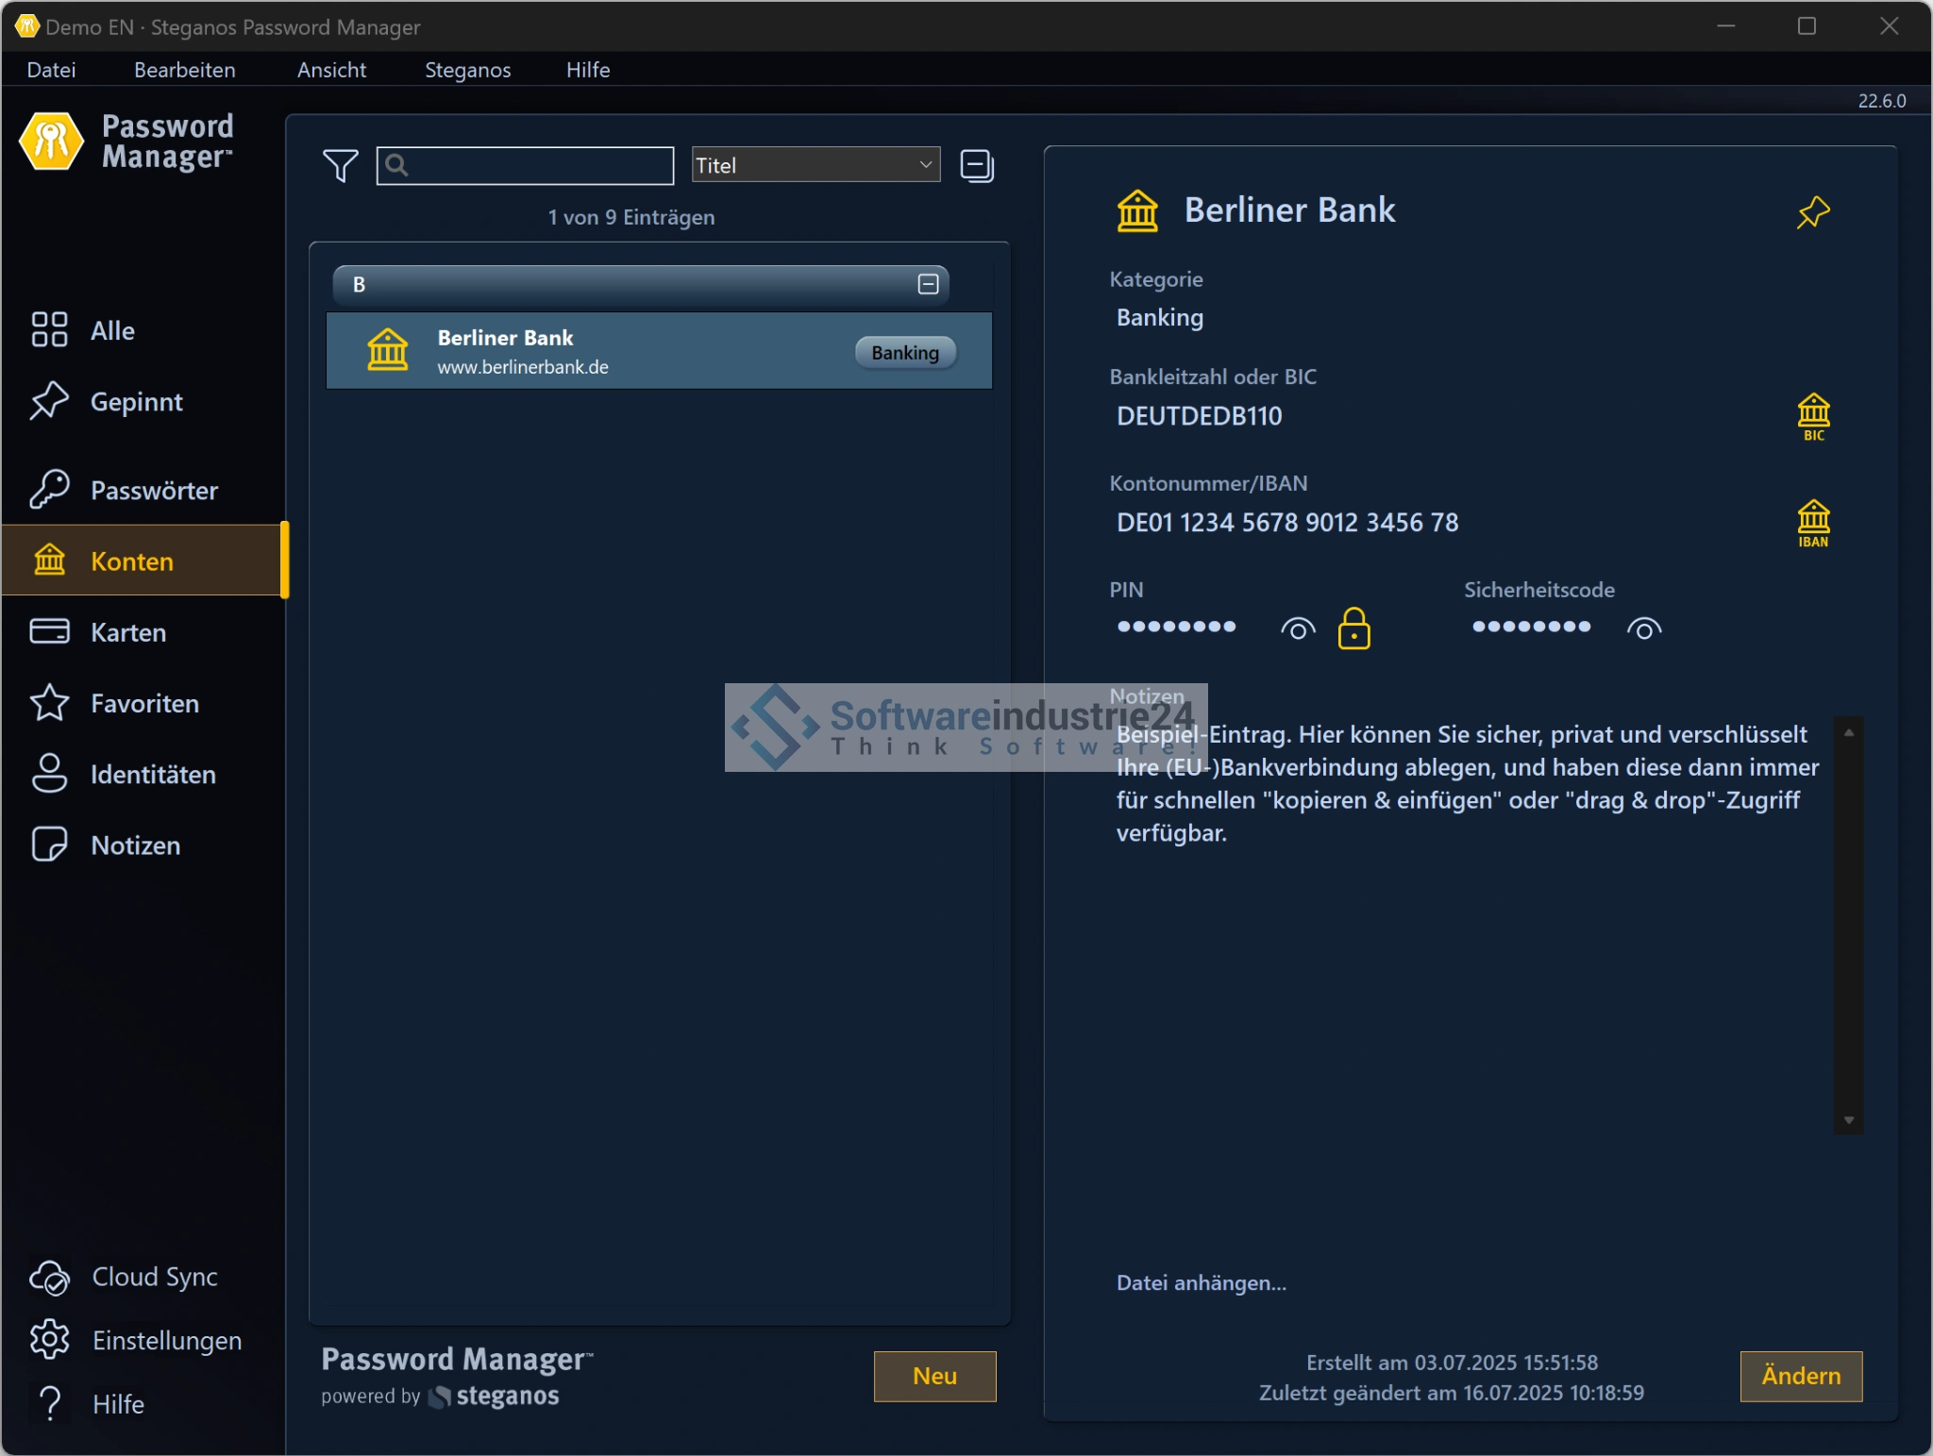Open the Ansicht menu
This screenshot has width=1933, height=1456.
tap(331, 70)
